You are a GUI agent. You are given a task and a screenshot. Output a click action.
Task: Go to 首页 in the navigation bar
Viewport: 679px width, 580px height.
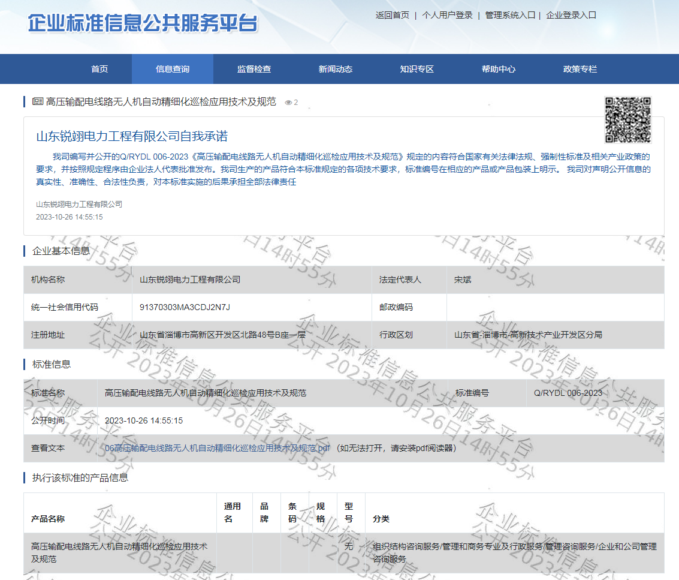tap(99, 69)
